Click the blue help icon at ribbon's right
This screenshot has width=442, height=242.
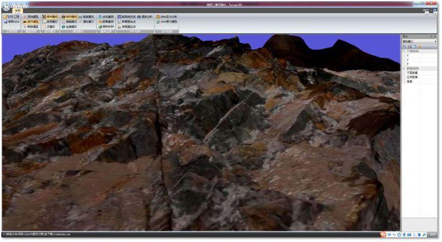434,10
